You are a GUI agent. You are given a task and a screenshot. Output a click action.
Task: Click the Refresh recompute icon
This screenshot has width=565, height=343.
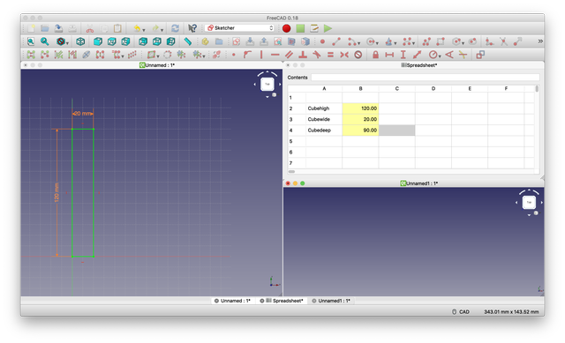point(175,28)
